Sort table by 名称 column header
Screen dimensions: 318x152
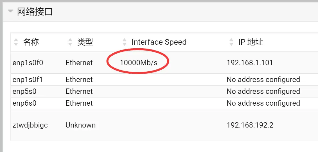31,42
